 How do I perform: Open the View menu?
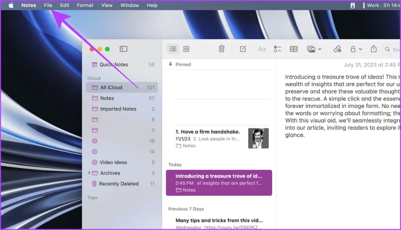[x=107, y=5]
